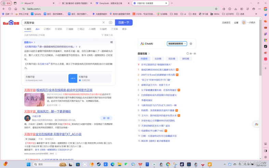This screenshot has width=269, height=168.
Task: Open the 天戮宇宙 起点中文网官方正版 result link
Action: coord(58,90)
